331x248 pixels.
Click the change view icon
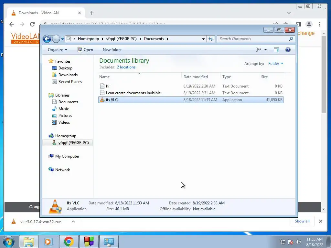(258, 50)
